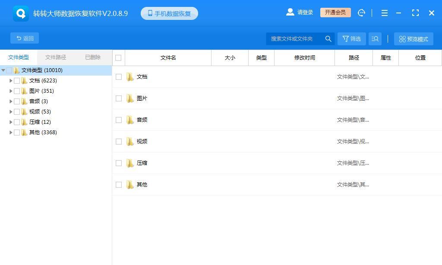
Task: Check the 其他 row checkbox in file list
Action: pyautogui.click(x=119, y=185)
